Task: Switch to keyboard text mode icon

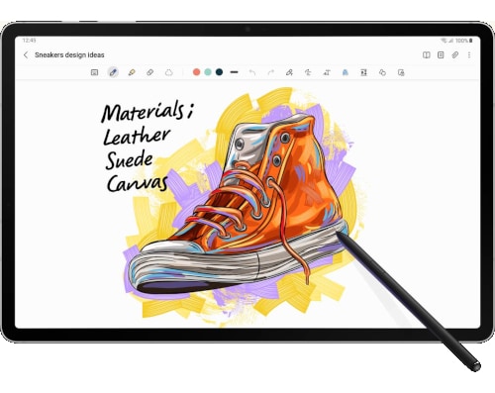Action: [94, 72]
